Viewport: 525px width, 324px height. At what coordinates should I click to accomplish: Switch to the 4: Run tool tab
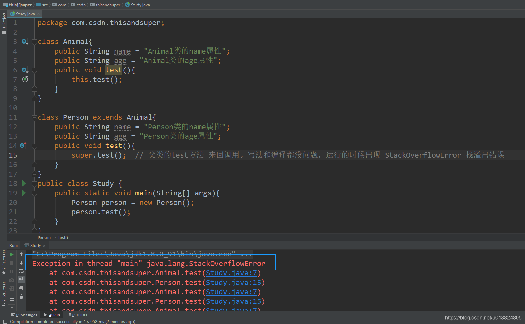52,315
